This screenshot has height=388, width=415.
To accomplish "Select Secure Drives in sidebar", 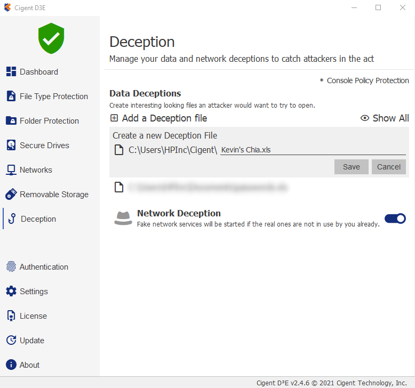I will pos(44,145).
